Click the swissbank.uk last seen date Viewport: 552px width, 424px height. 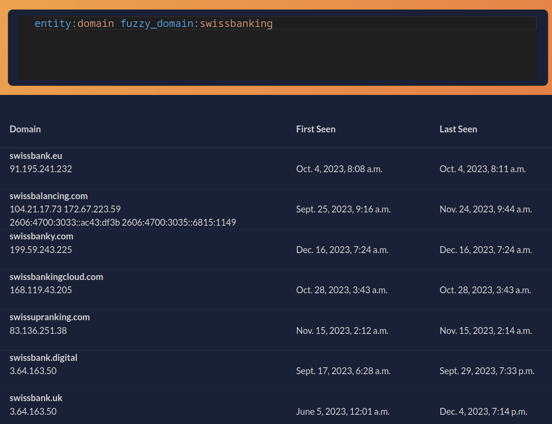coord(483,412)
